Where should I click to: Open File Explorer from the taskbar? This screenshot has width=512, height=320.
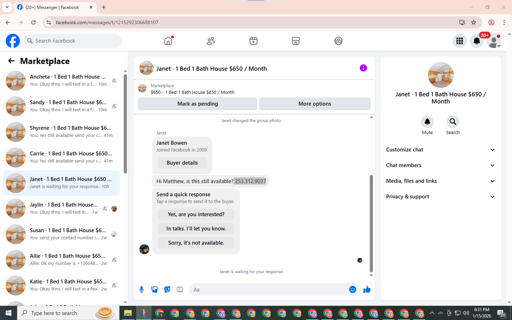click(x=128, y=313)
